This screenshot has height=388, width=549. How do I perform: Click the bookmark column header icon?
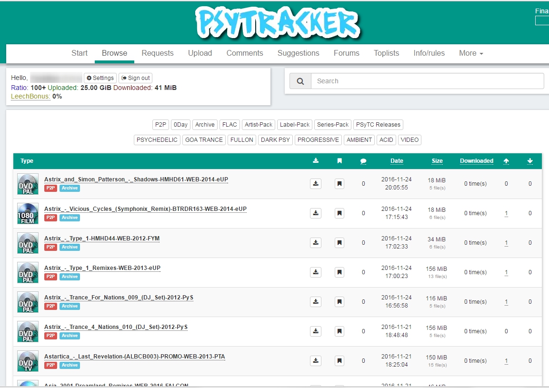pos(339,161)
